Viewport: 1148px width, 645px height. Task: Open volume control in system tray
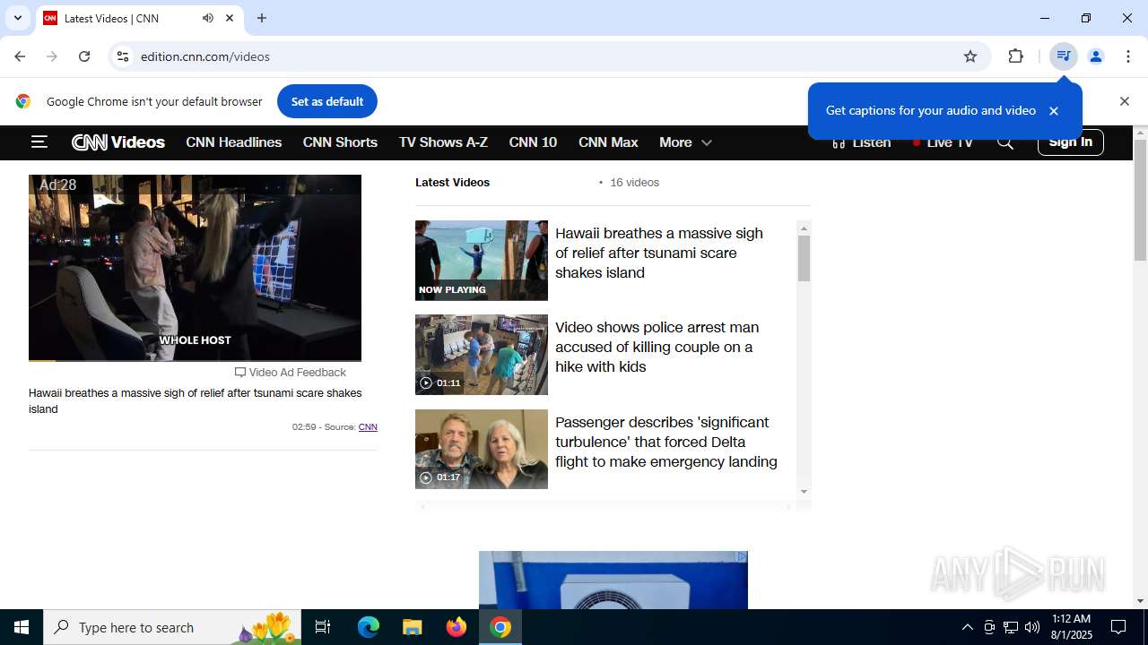(1032, 627)
